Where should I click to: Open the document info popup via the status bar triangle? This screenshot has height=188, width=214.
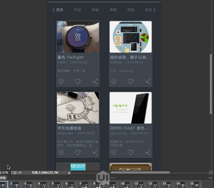coord(69,173)
